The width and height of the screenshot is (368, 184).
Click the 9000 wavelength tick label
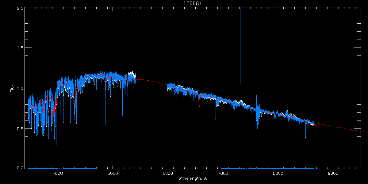point(333,173)
